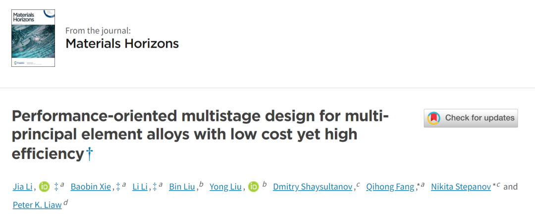View Dmitry Shaysultanov author details
This screenshot has width=535, height=214.
(313, 187)
